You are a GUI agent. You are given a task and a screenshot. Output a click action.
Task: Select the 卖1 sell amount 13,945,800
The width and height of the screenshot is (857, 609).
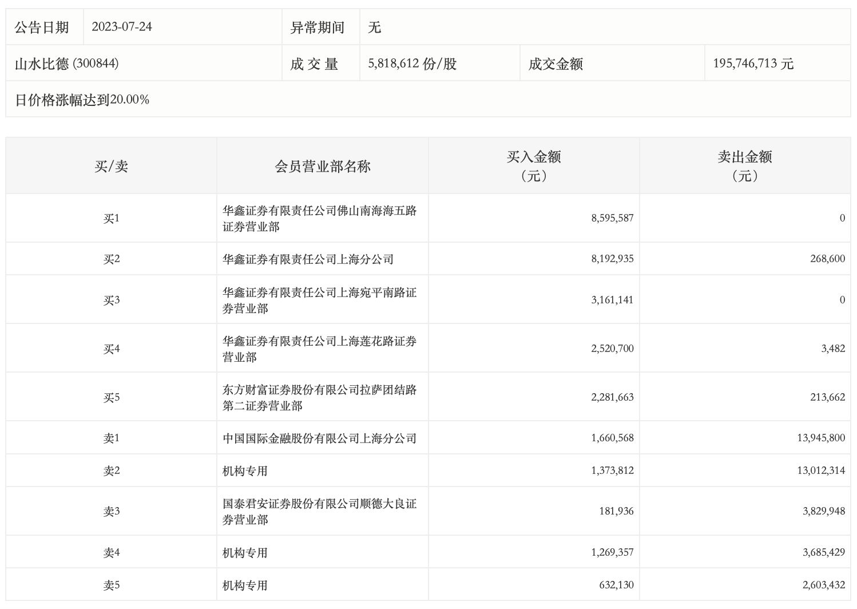click(820, 438)
